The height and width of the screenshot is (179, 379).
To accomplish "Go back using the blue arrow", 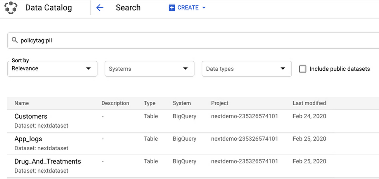I will pos(100,8).
